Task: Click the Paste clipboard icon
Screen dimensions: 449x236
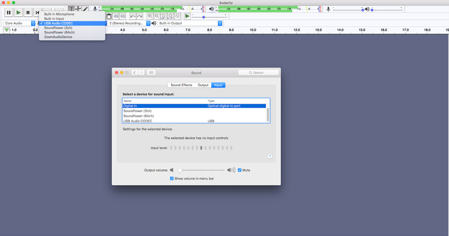Action: 109,16
